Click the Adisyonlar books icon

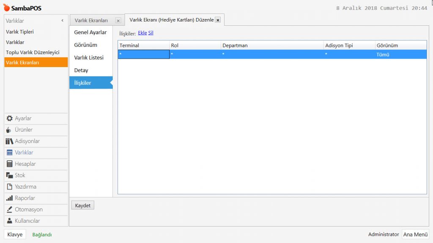(9, 141)
